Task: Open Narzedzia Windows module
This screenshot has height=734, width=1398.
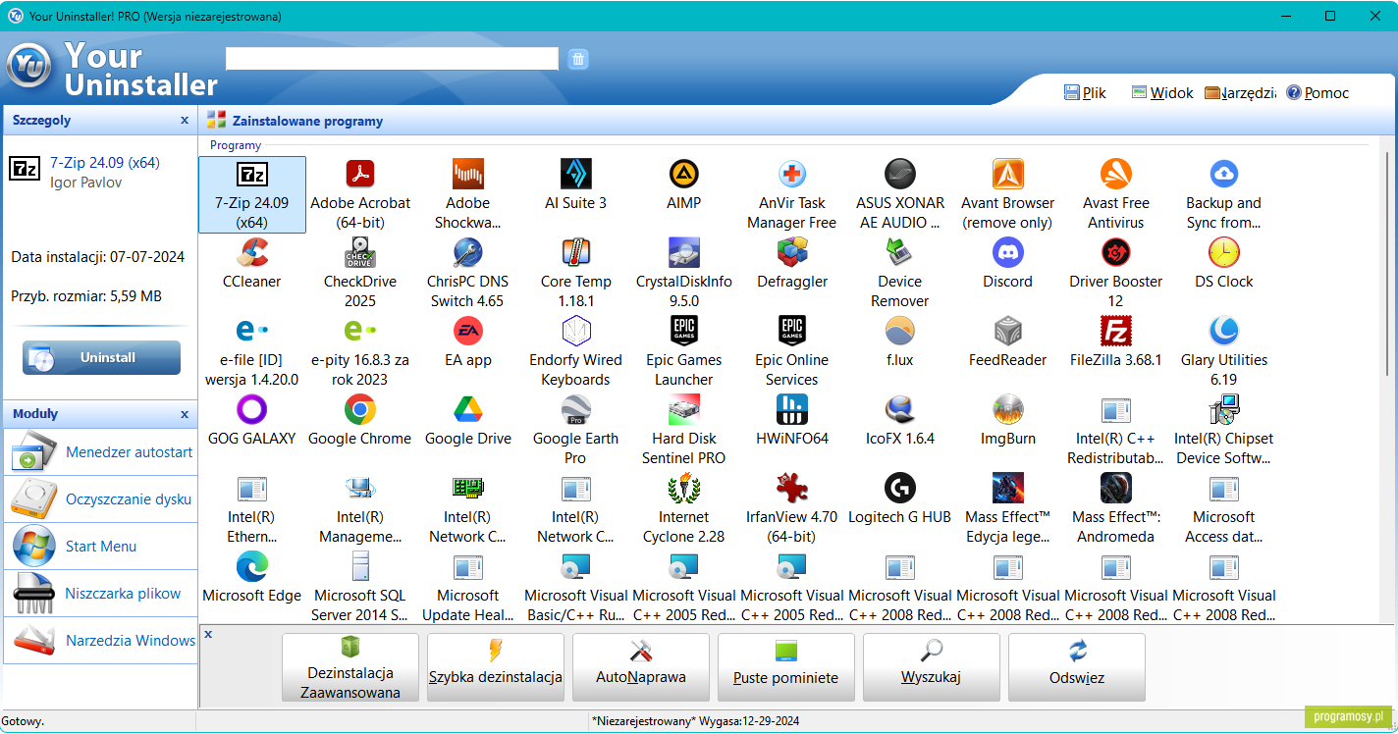Action: pyautogui.click(x=100, y=641)
